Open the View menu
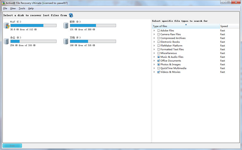Image resolution: width=242 pixels, height=150 pixels. point(13,8)
